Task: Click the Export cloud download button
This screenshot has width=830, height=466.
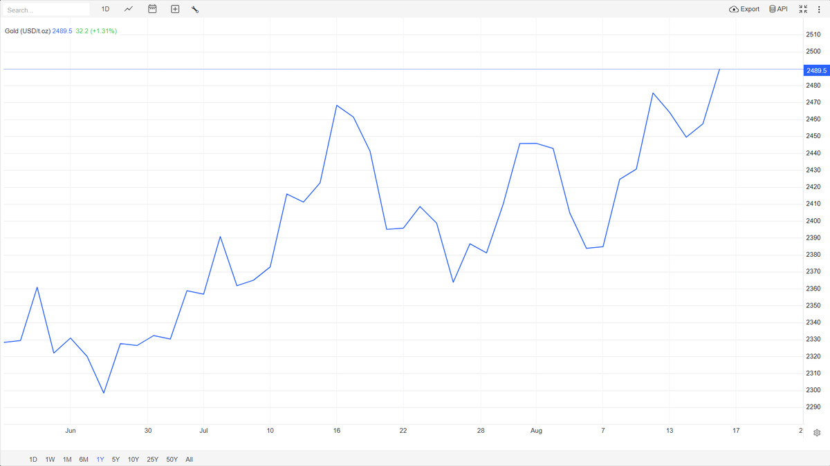Action: [x=744, y=9]
